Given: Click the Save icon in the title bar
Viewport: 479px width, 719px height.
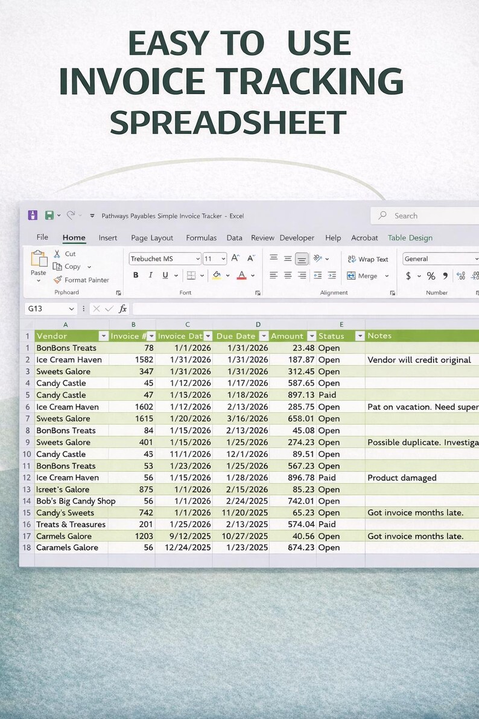Looking at the screenshot, I should (49, 215).
